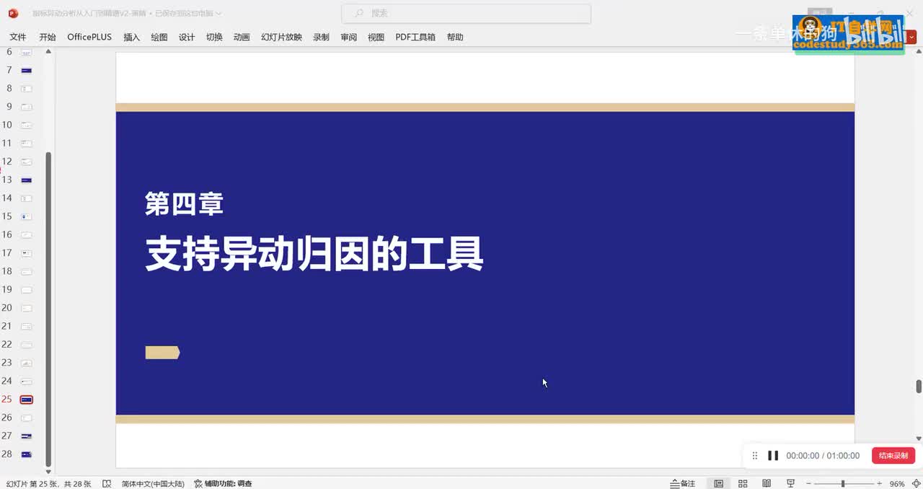Click the main vertical scrollbar thumb
Image resolution: width=923 pixels, height=489 pixels.
tap(919, 386)
